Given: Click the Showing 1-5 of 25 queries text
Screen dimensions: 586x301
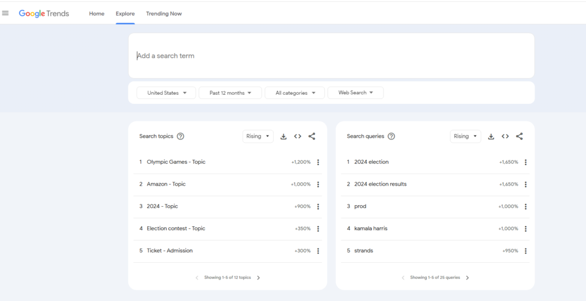Looking at the screenshot, I should coord(435,278).
